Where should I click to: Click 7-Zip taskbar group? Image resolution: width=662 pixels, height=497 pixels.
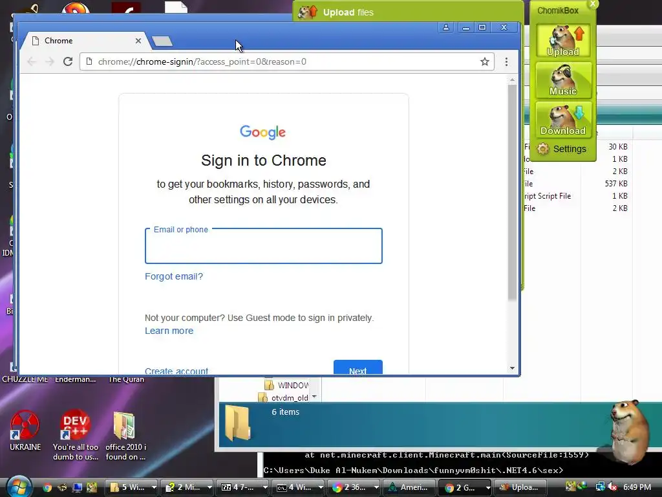coord(239,487)
